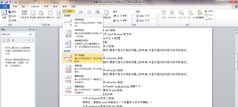Choose 分页符(P) page break option
Image resolution: width=238 pixels, height=107 pixels.
click(83, 23)
